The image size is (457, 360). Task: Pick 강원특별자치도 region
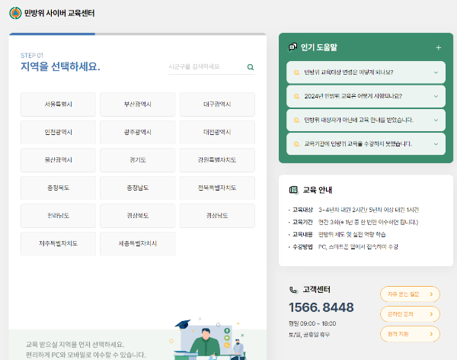pos(217,160)
